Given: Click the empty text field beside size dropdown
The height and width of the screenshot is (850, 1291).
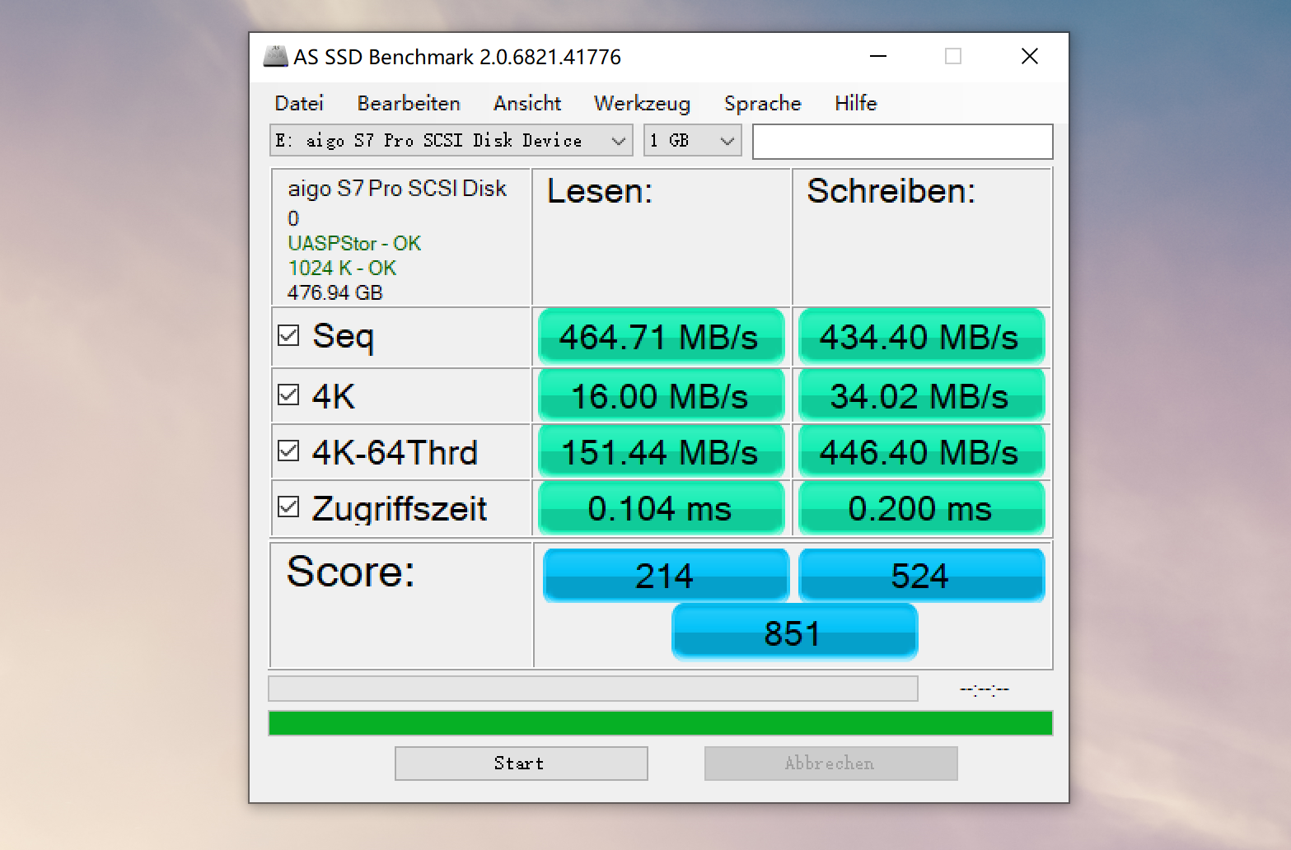Looking at the screenshot, I should 902,141.
